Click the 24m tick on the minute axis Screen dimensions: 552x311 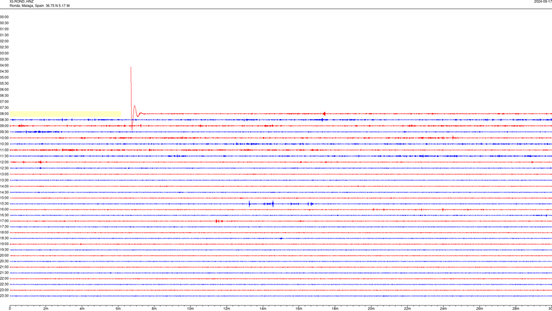pos(443,309)
